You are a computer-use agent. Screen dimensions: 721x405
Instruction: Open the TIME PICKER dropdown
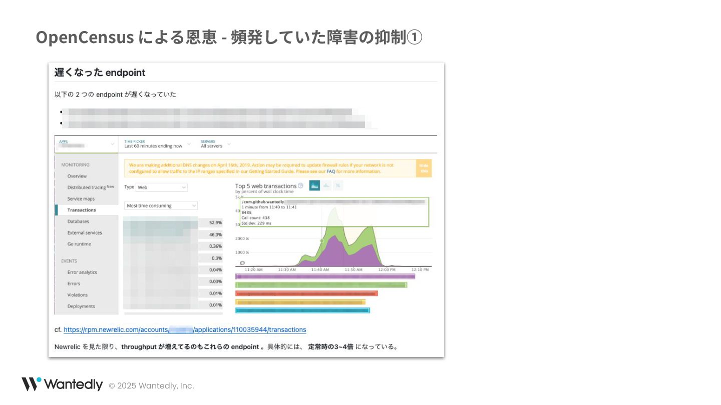[x=158, y=144]
